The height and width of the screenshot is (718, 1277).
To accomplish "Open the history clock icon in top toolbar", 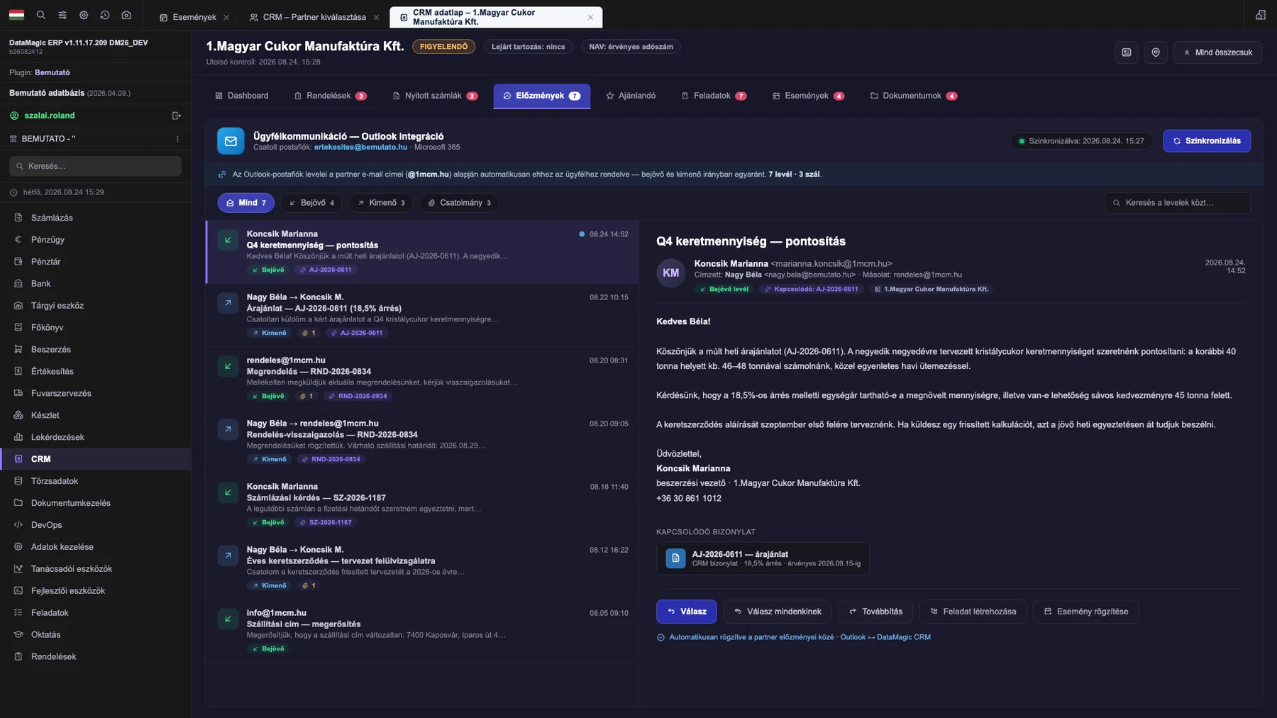I will (x=105, y=15).
